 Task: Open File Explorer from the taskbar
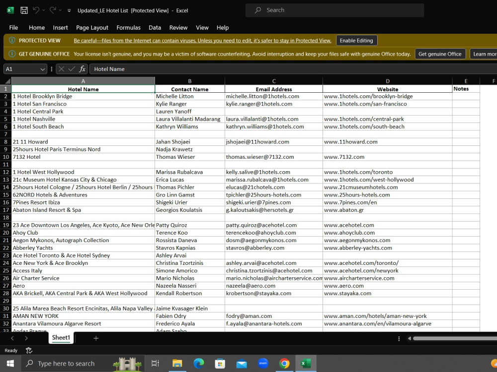[x=177, y=364]
